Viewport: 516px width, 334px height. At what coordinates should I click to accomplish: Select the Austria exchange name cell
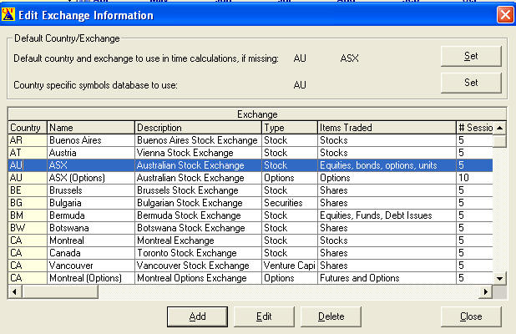coord(91,153)
